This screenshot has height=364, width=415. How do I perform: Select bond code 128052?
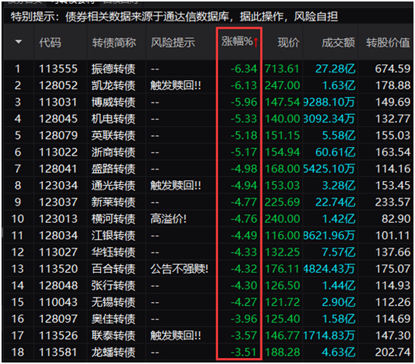click(x=58, y=85)
